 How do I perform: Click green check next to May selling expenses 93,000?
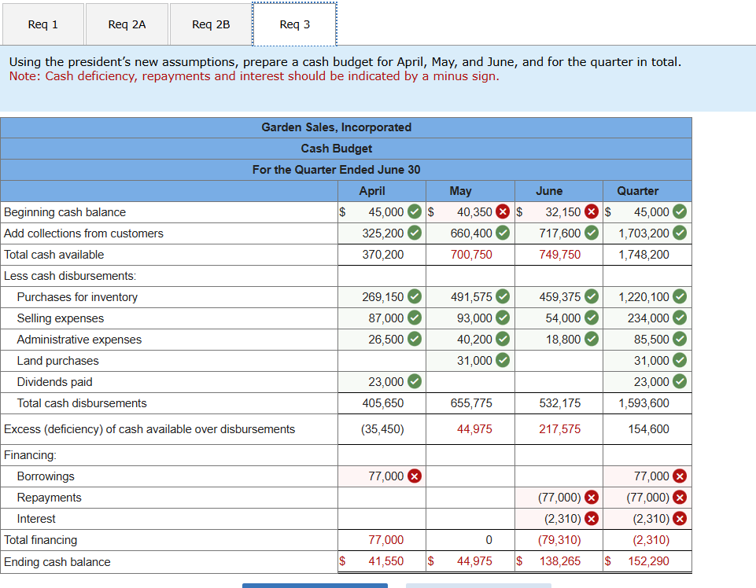503,318
